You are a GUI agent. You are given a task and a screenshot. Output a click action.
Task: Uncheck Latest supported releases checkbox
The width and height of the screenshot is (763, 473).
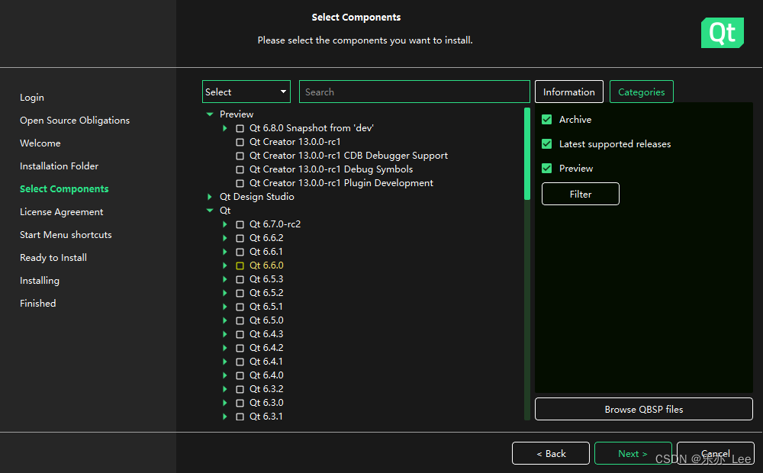pos(547,143)
